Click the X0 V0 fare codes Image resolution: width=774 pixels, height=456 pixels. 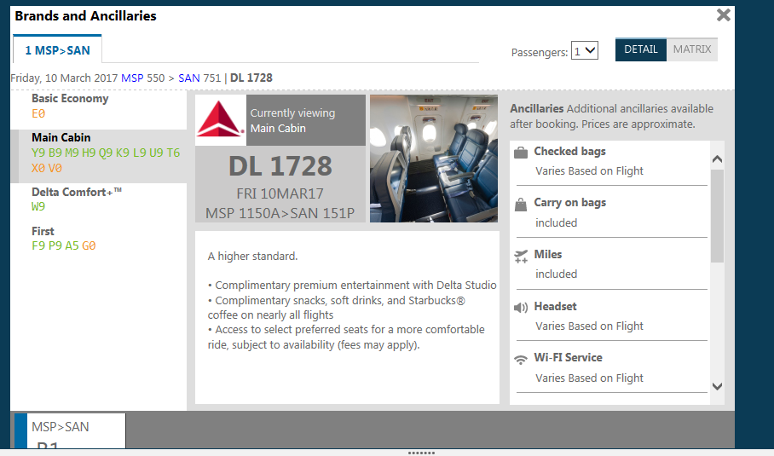[x=47, y=168]
